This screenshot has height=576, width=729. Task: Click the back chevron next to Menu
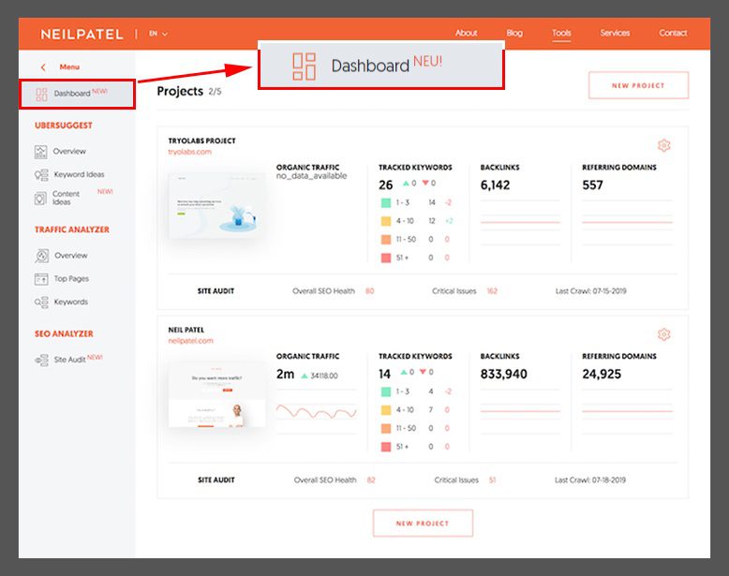43,67
